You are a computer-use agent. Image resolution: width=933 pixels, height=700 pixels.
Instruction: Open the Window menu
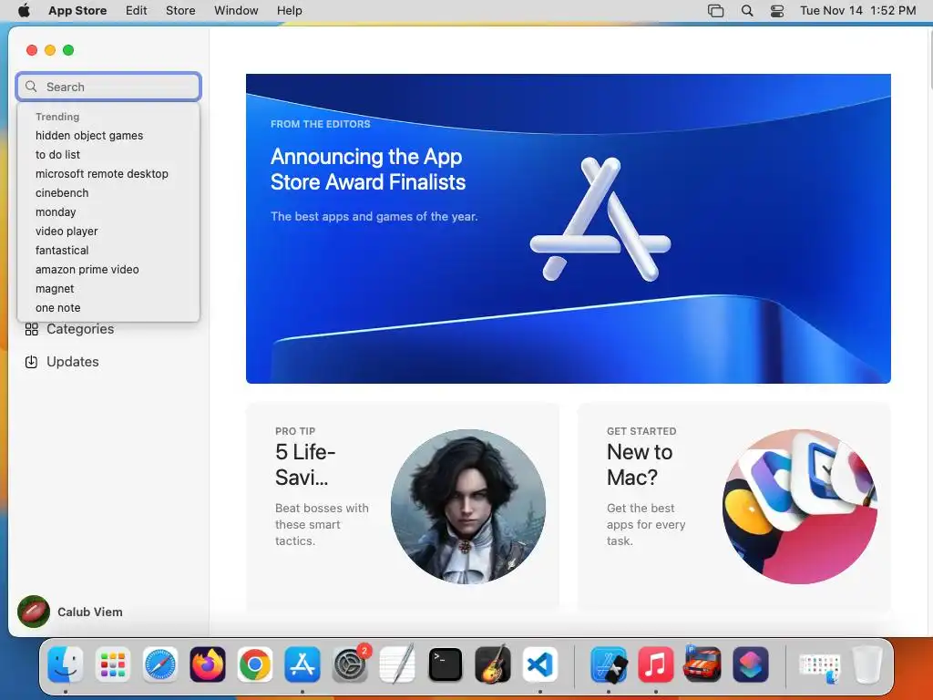point(236,11)
